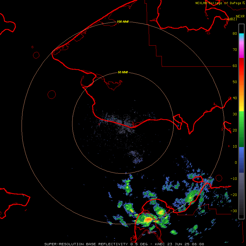Click the NEXLAB-College of DuPage credit text
Image resolution: width=246 pixels, height=246 pixels.
(x=218, y=3)
